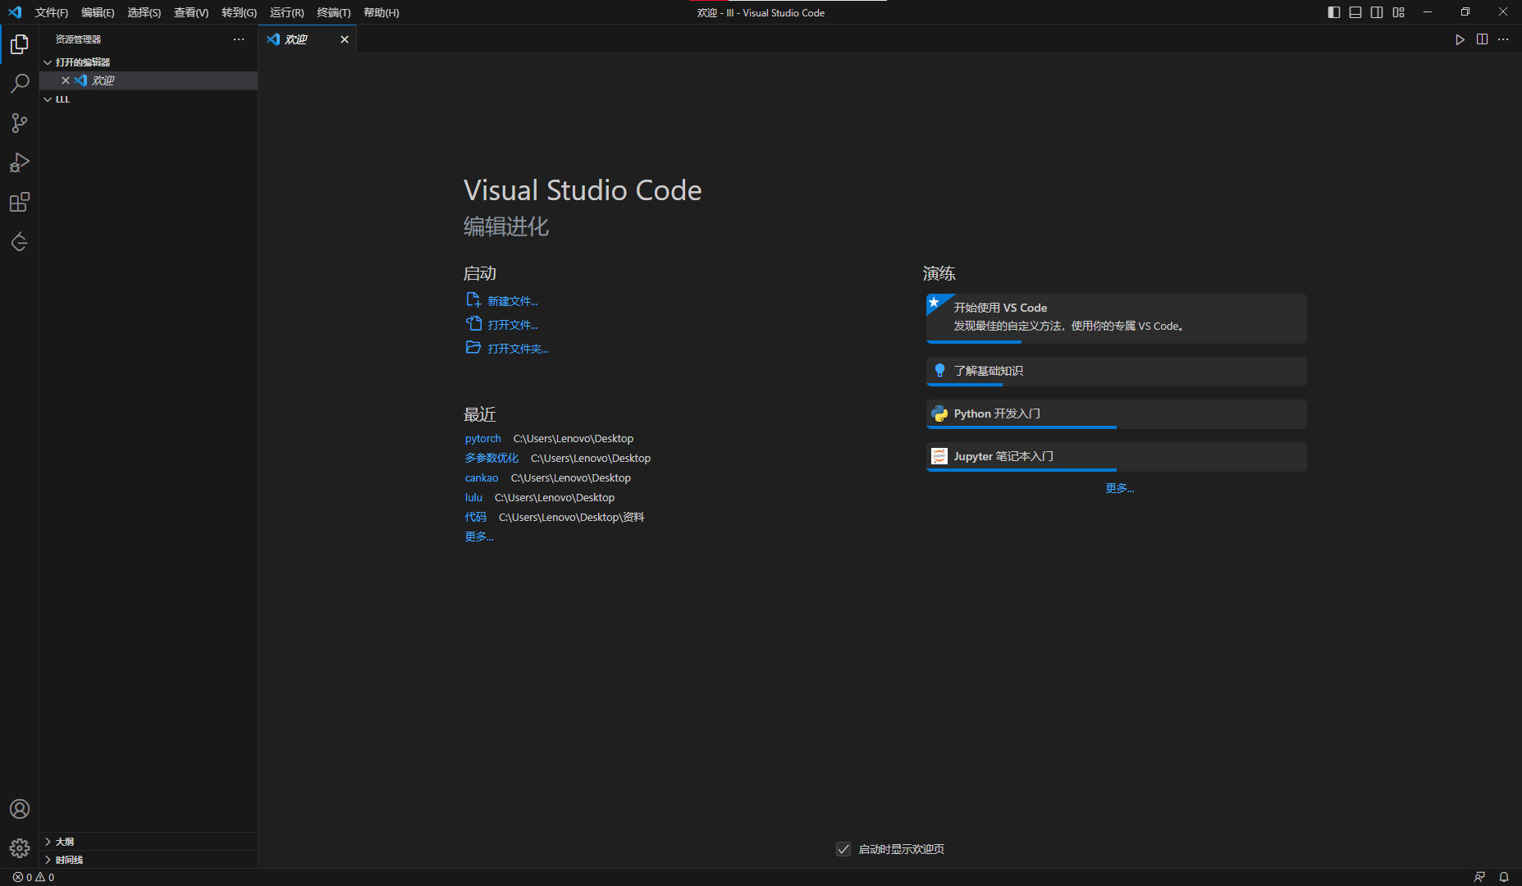Open the Search view icon
Viewport: 1522px width, 886px height.
coord(20,84)
